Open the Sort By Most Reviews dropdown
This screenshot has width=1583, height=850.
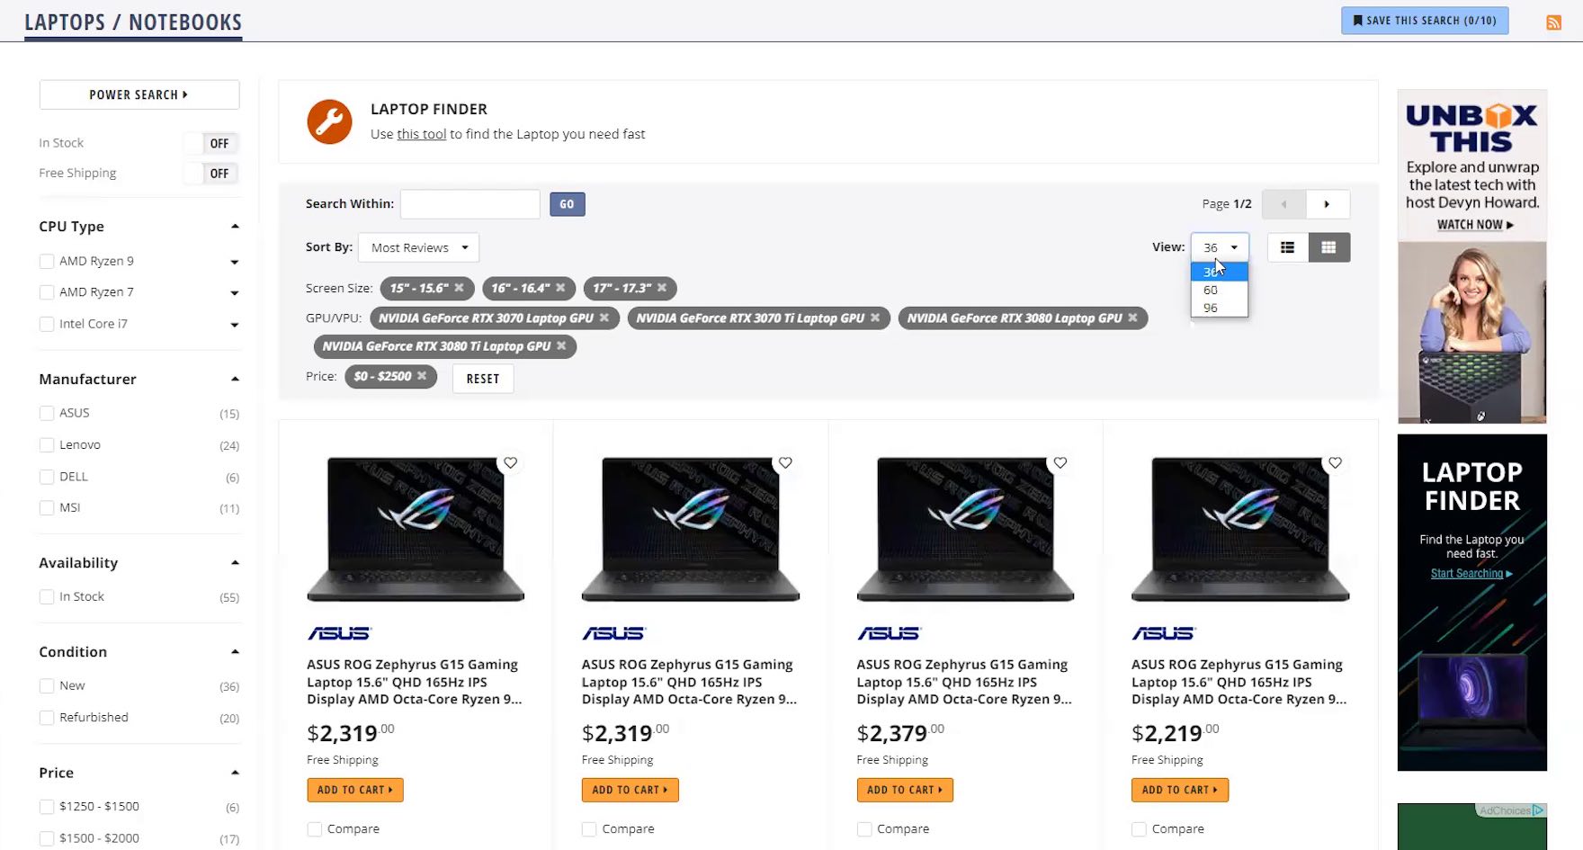[418, 247]
